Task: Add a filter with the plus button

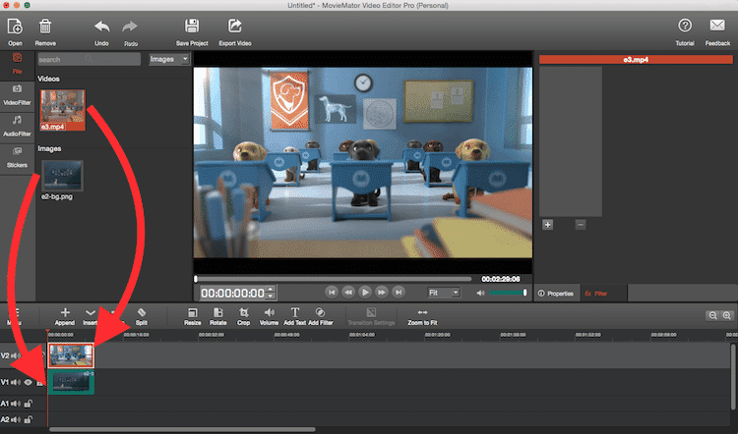Action: point(547,225)
